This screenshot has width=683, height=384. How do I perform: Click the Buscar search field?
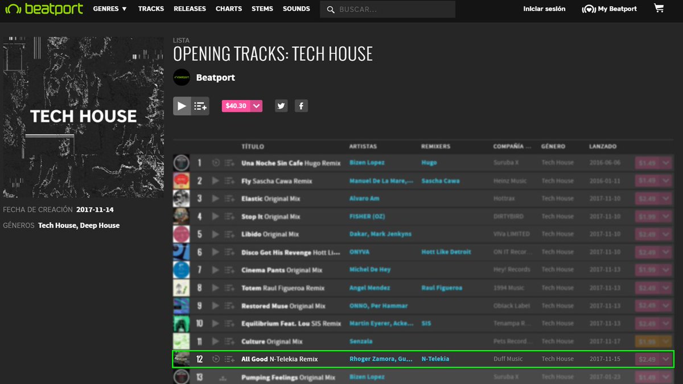(x=388, y=10)
